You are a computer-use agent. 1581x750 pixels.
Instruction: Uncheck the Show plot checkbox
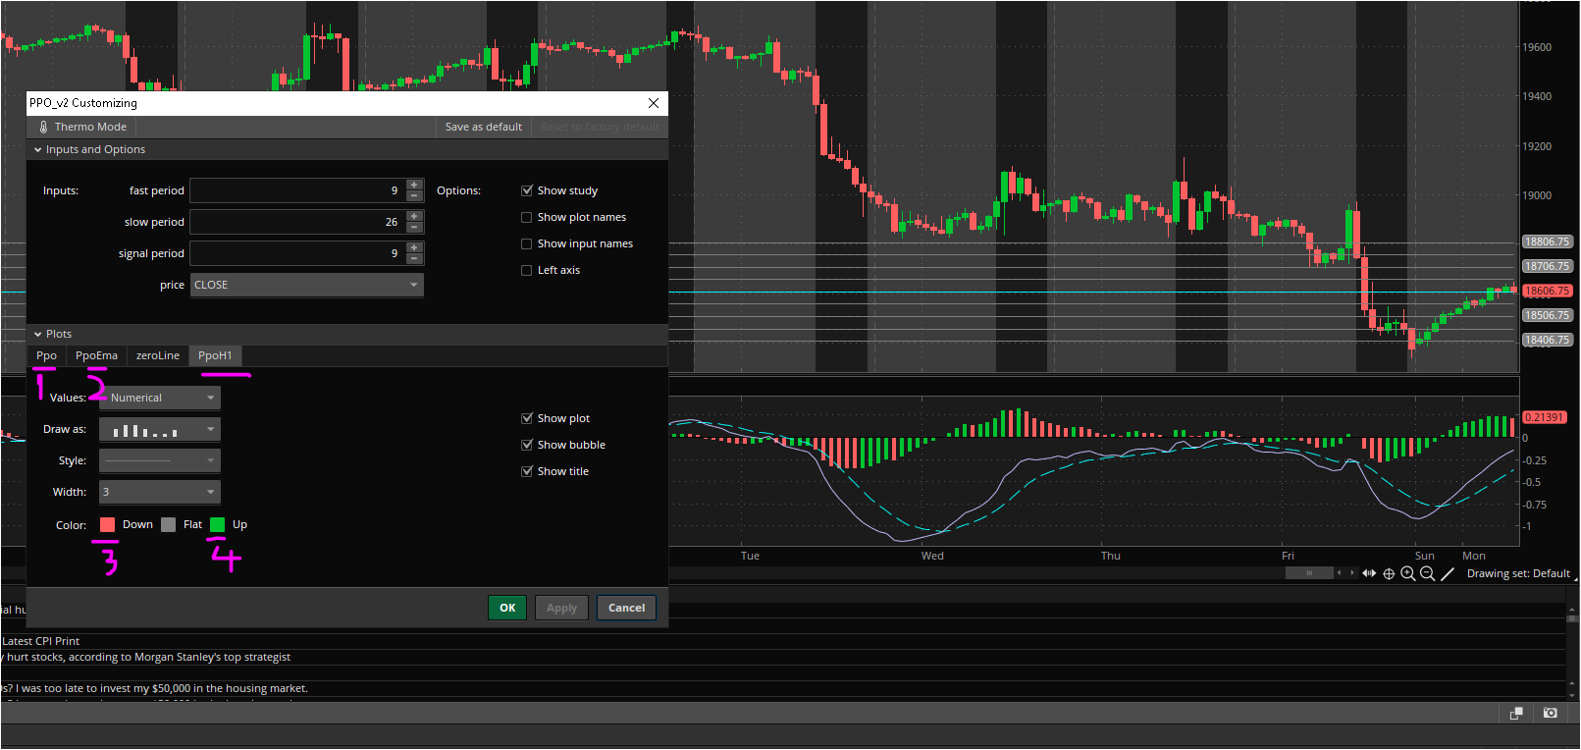(x=527, y=418)
